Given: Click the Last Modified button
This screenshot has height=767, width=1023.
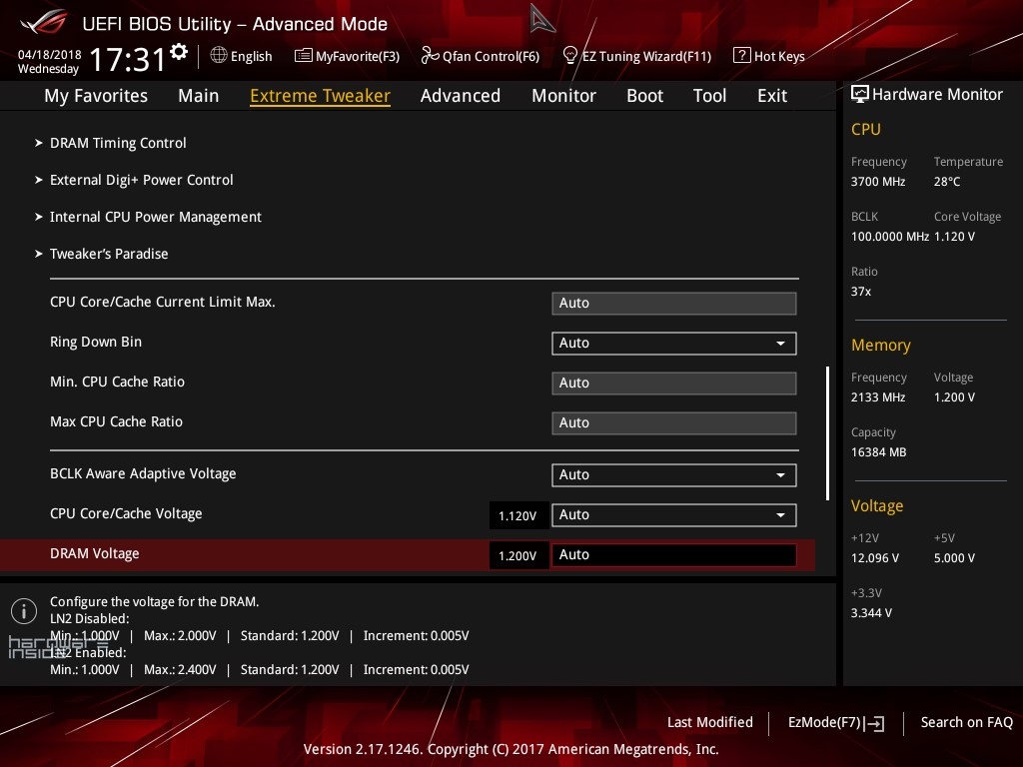Looking at the screenshot, I should point(709,722).
